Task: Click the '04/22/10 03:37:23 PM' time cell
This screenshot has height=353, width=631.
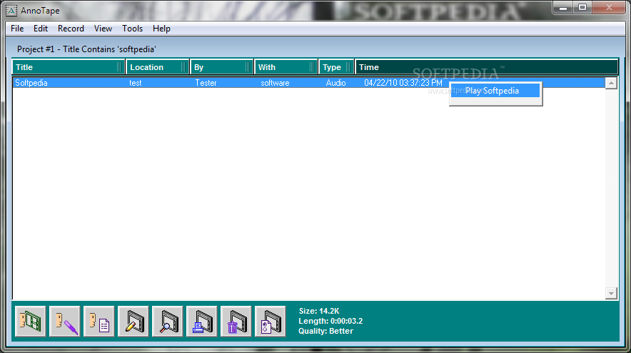Action: click(x=403, y=83)
